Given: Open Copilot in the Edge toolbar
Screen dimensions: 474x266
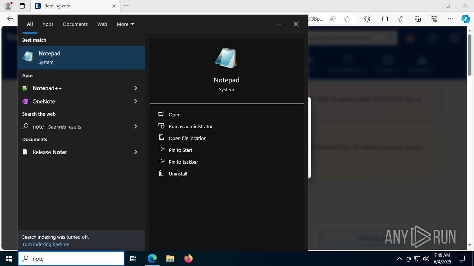Looking at the screenshot, I should 465,19.
